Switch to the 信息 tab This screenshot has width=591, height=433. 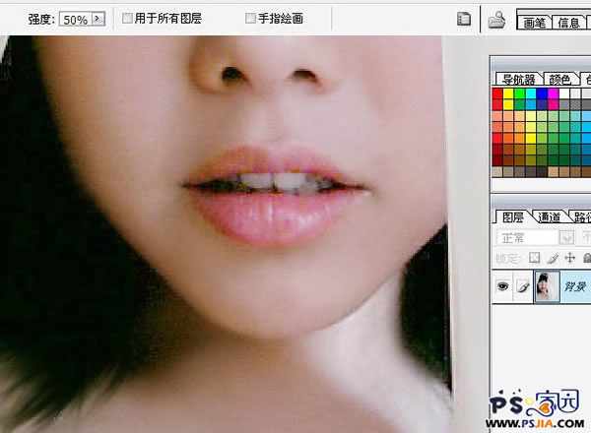pos(568,23)
